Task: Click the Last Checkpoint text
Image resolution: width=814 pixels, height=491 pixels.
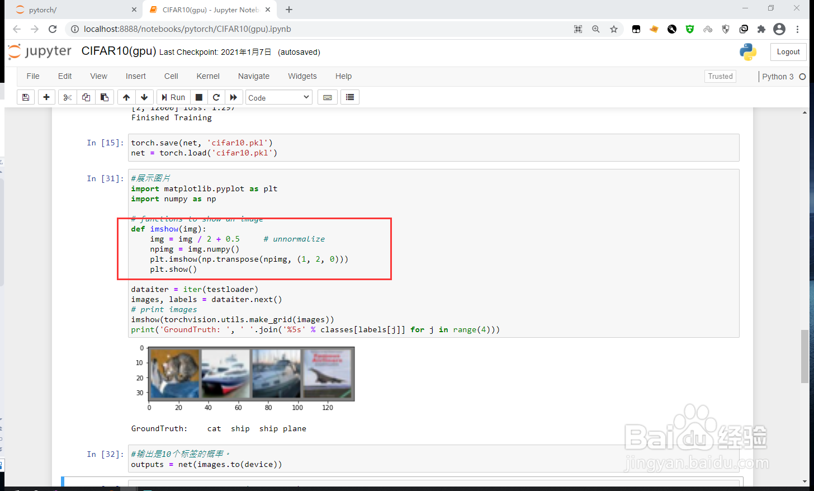Action: tap(215, 52)
